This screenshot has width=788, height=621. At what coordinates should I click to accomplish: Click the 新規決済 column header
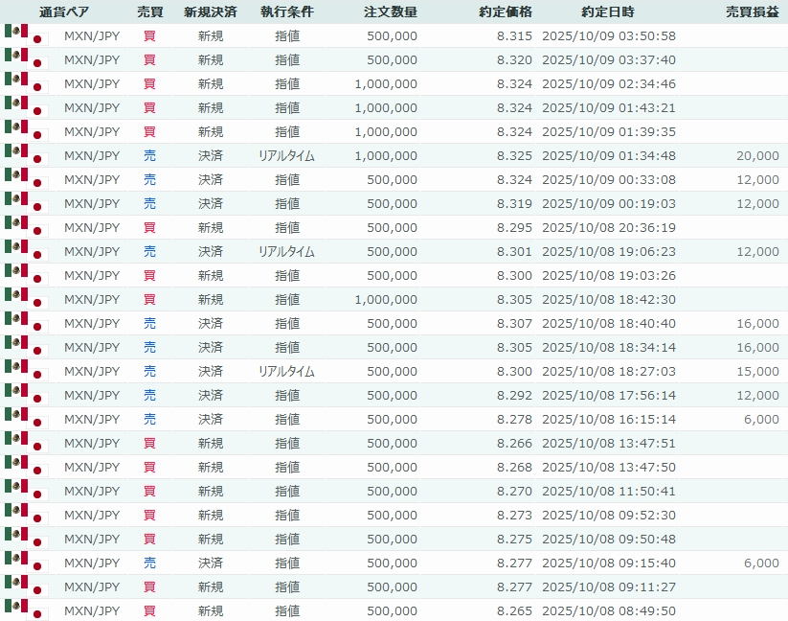click(x=211, y=12)
